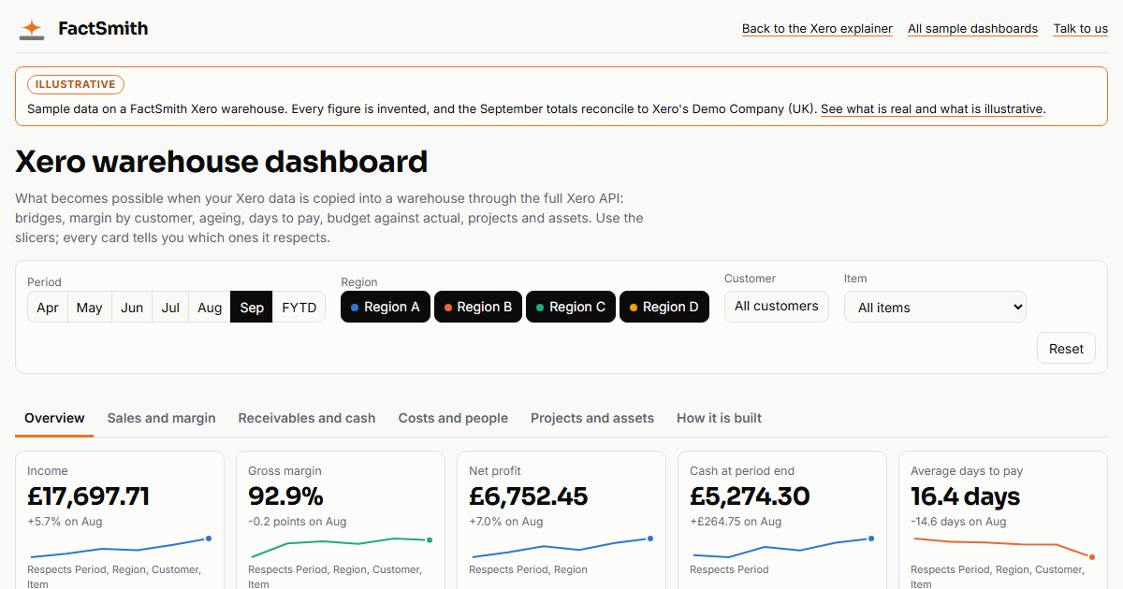Open All sample dashboards link
The image size is (1123, 589).
coord(972,29)
